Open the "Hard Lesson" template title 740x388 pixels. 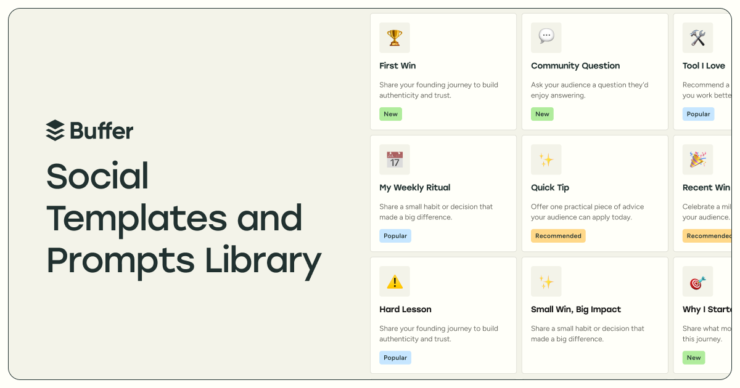[405, 310]
